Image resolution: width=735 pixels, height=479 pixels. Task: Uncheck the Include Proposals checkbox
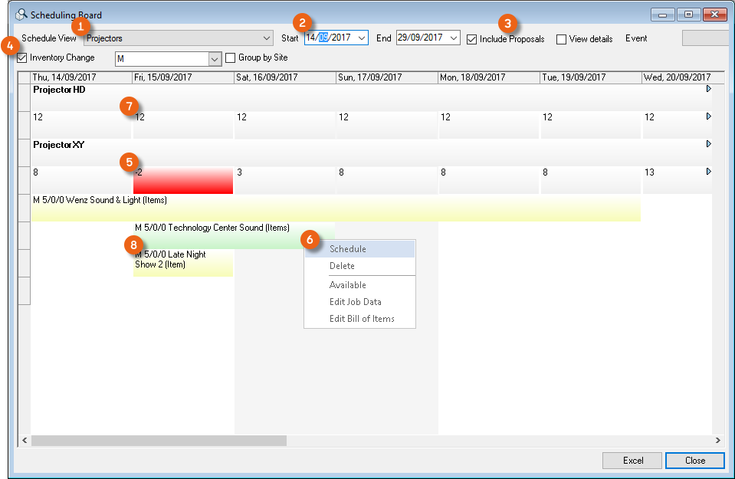click(472, 39)
